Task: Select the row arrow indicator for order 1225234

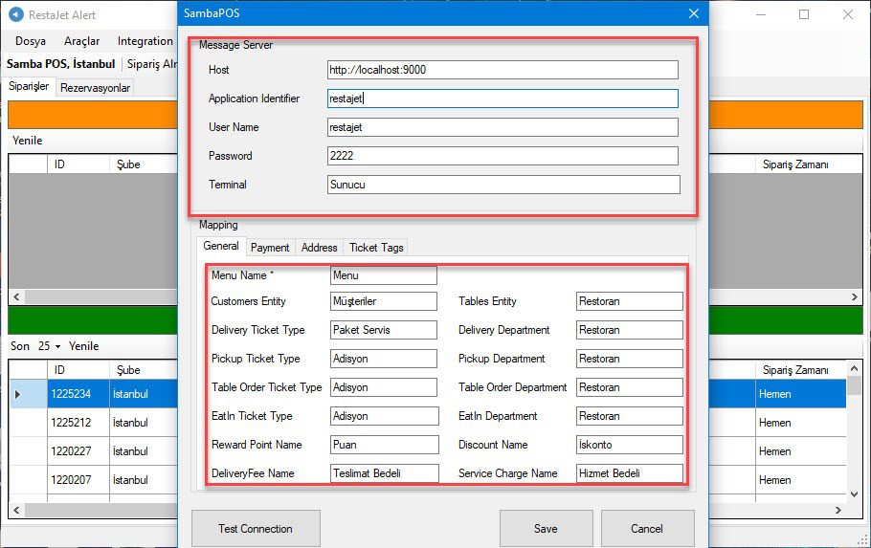Action: [x=17, y=394]
